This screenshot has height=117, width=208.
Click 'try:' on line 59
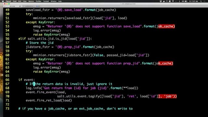coord(29,51)
